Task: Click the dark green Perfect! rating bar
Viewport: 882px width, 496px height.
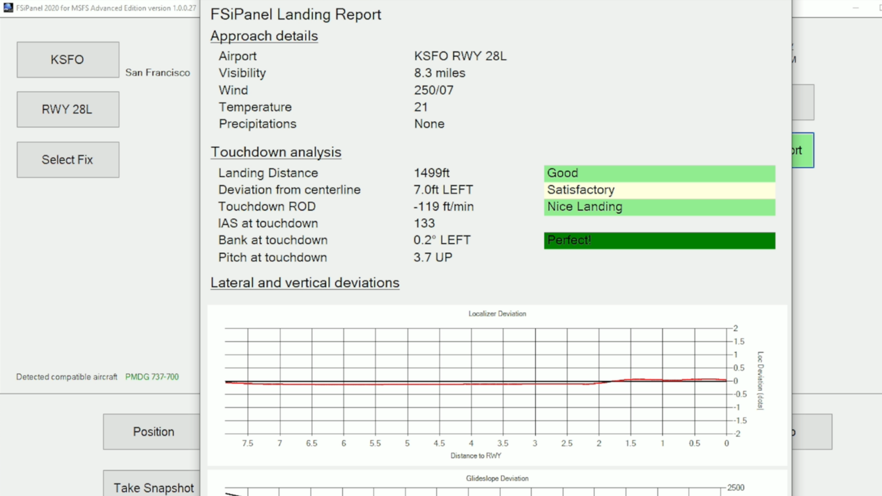Action: (660, 241)
